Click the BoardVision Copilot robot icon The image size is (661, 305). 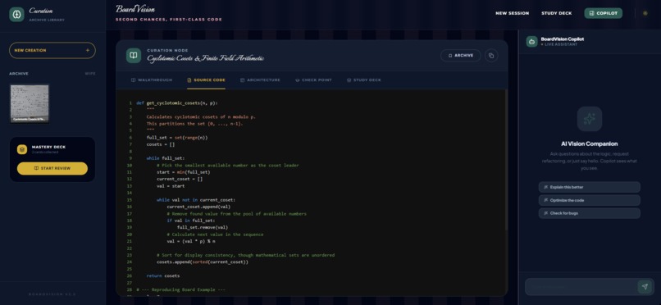(531, 41)
